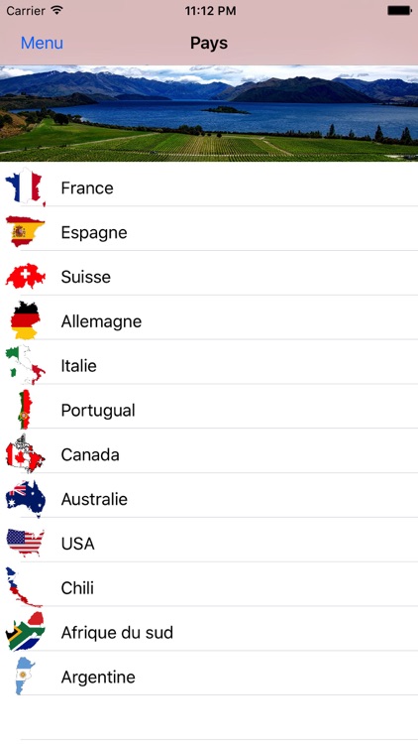Tap the France flag map icon
The image size is (418, 744).
pyautogui.click(x=26, y=186)
